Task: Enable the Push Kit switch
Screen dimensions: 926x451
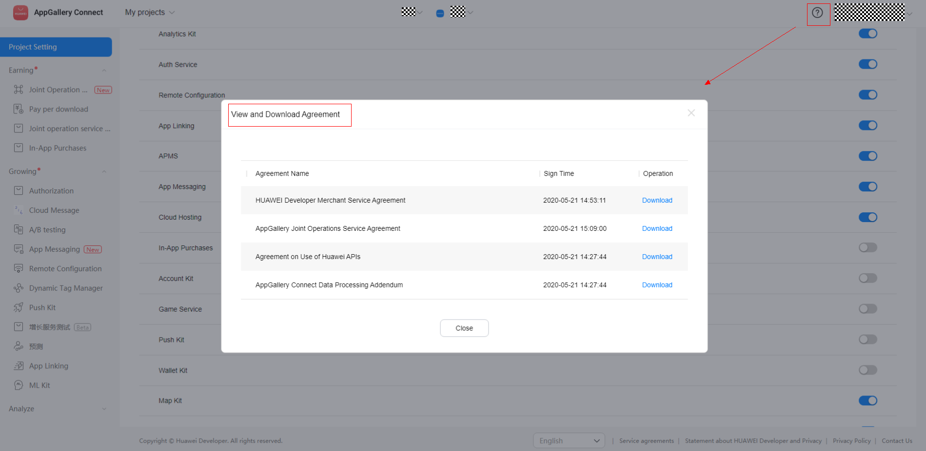Action: click(x=868, y=340)
